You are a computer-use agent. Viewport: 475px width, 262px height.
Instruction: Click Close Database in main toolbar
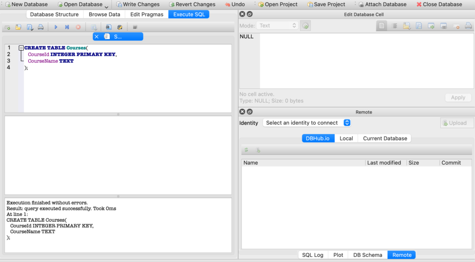click(439, 5)
